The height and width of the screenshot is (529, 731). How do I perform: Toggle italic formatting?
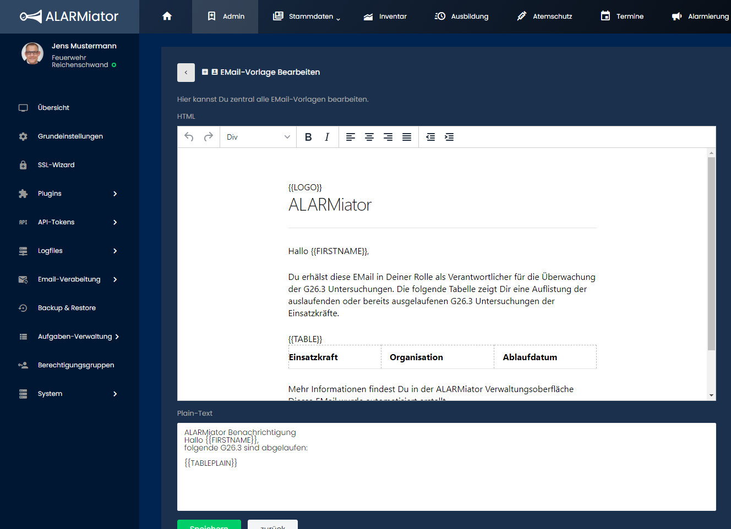327,137
